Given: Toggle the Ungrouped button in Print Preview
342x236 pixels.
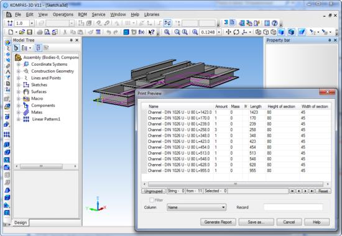Looking at the screenshot, I should (x=154, y=191).
